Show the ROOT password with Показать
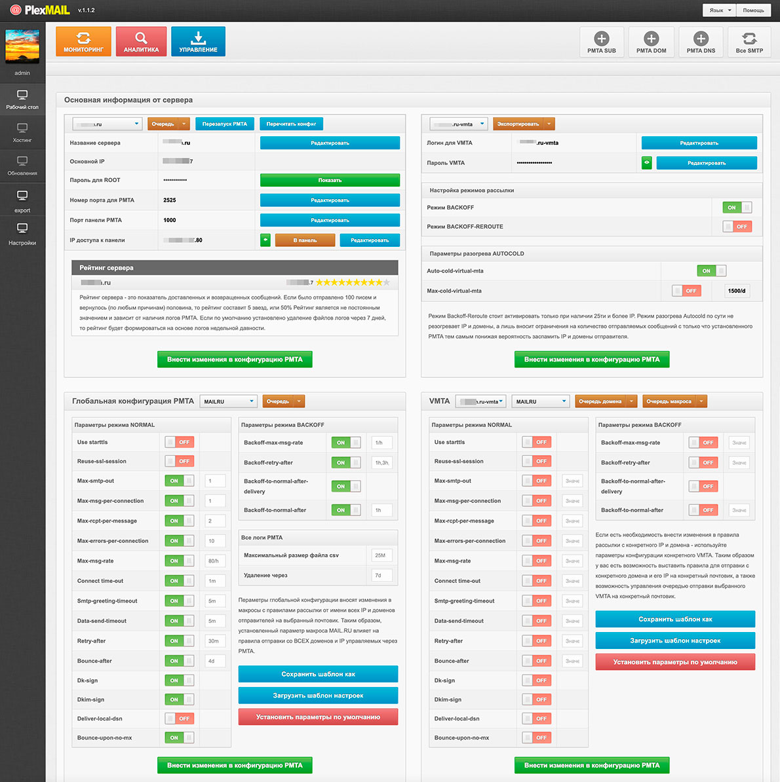The height and width of the screenshot is (782, 780). 330,180
